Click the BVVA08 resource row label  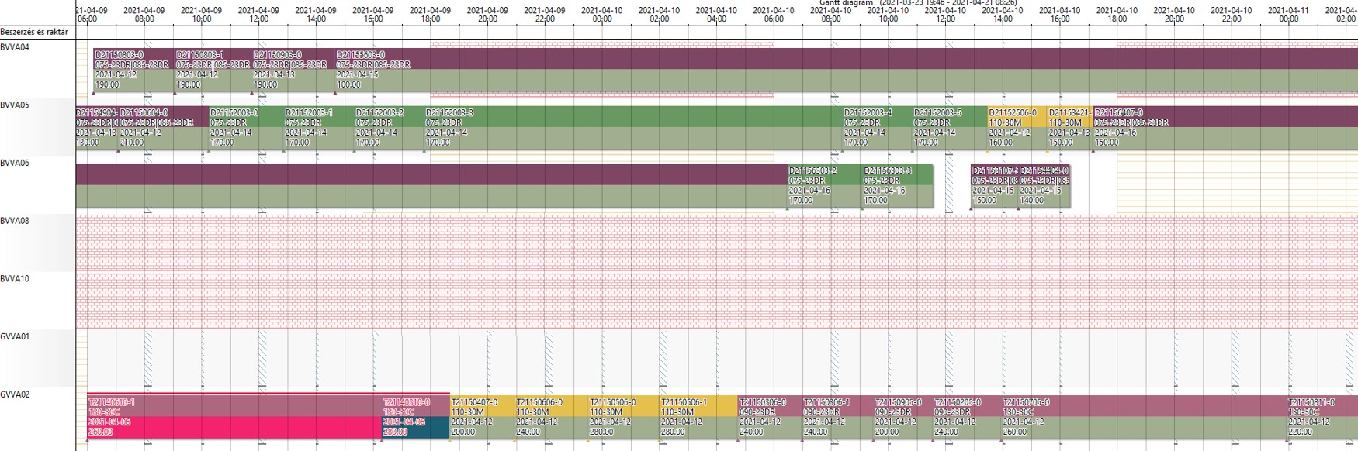pyautogui.click(x=15, y=221)
